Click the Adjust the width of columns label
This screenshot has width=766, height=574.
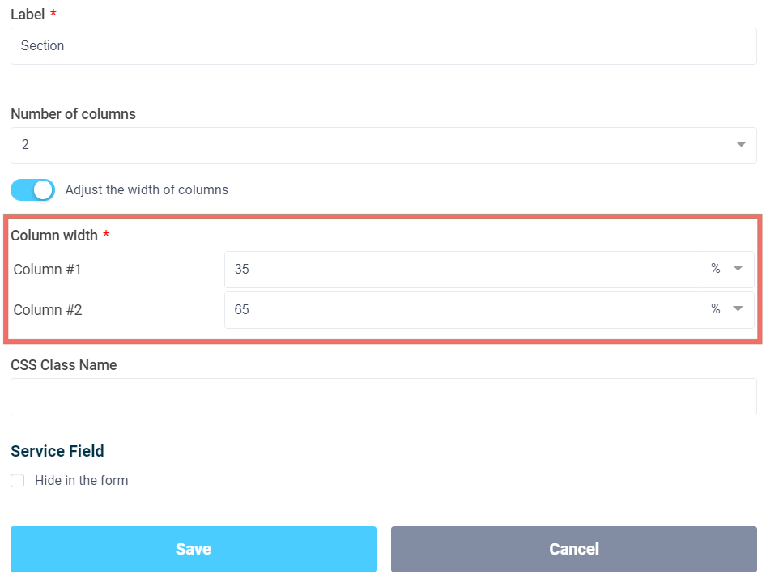(x=147, y=190)
